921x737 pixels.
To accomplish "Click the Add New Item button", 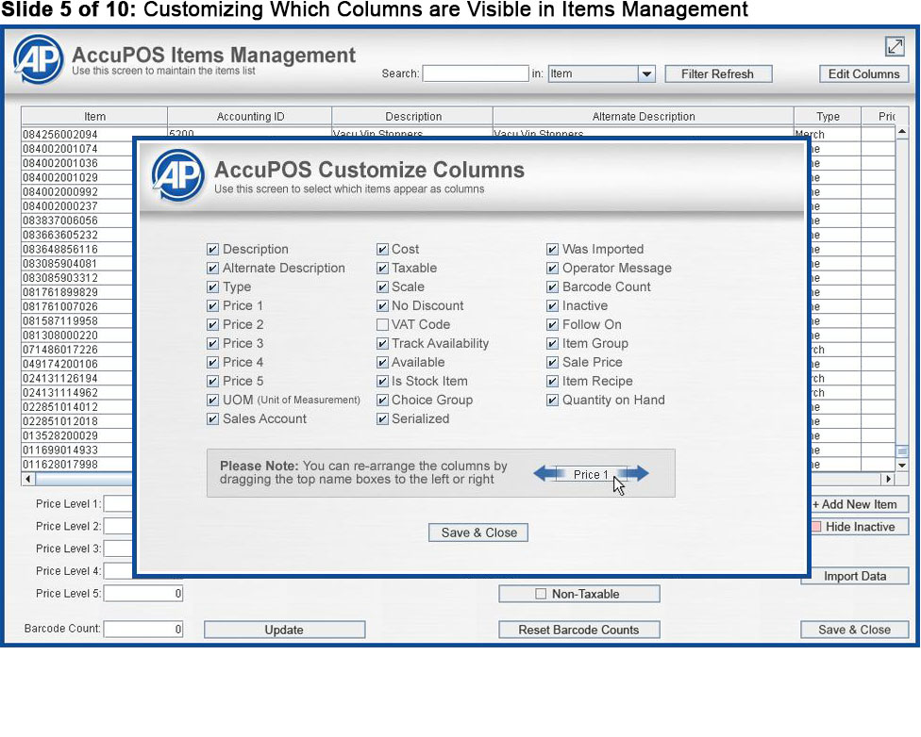I will pos(860,504).
